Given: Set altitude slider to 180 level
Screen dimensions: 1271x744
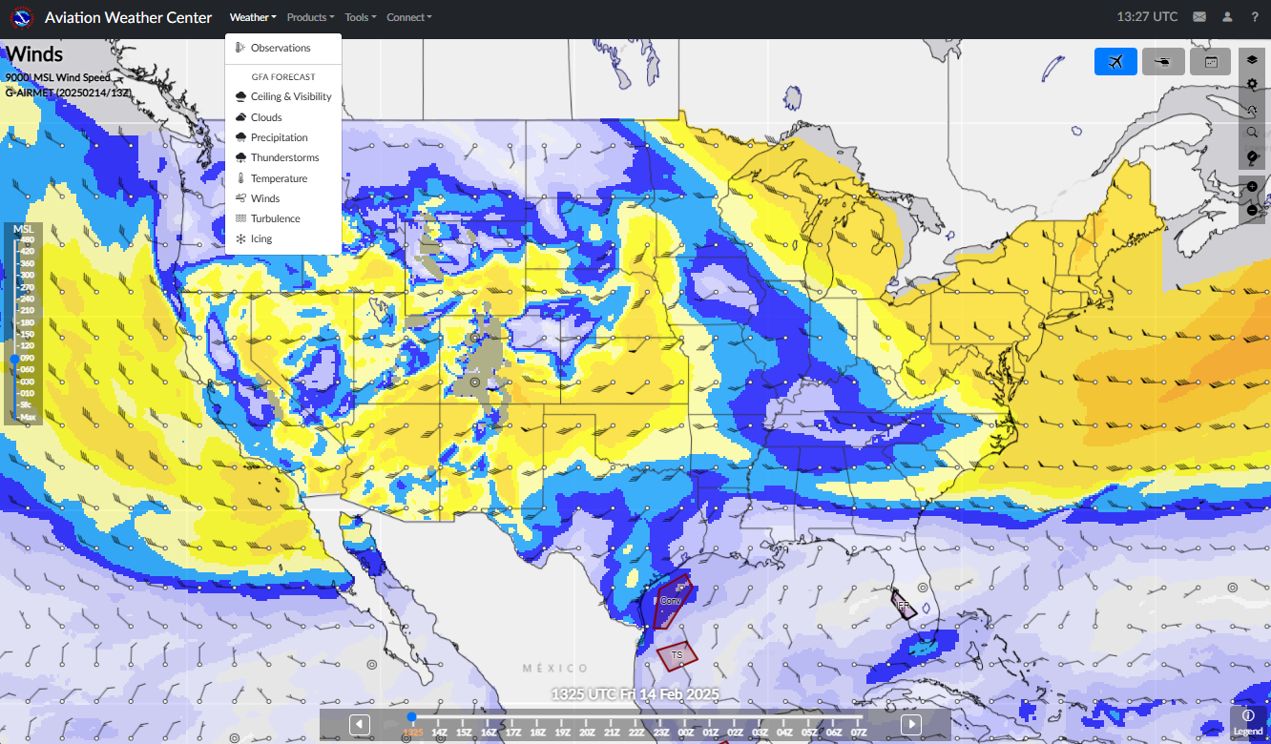Looking at the screenshot, I should click(x=27, y=322).
